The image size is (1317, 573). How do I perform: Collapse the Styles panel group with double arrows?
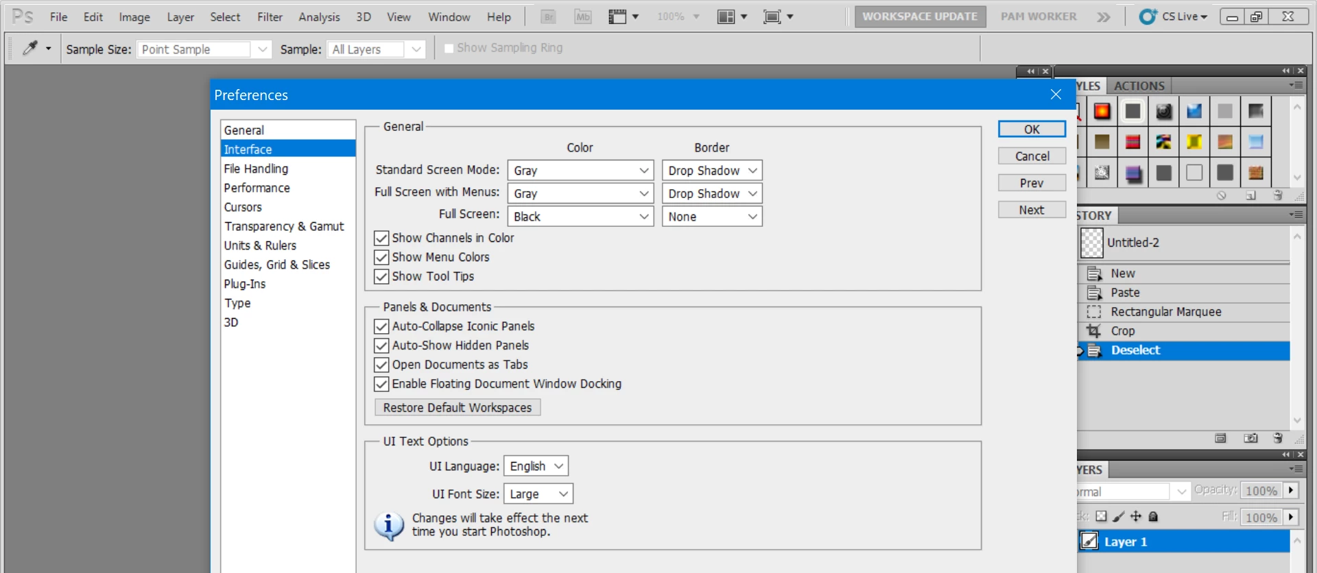point(1286,71)
